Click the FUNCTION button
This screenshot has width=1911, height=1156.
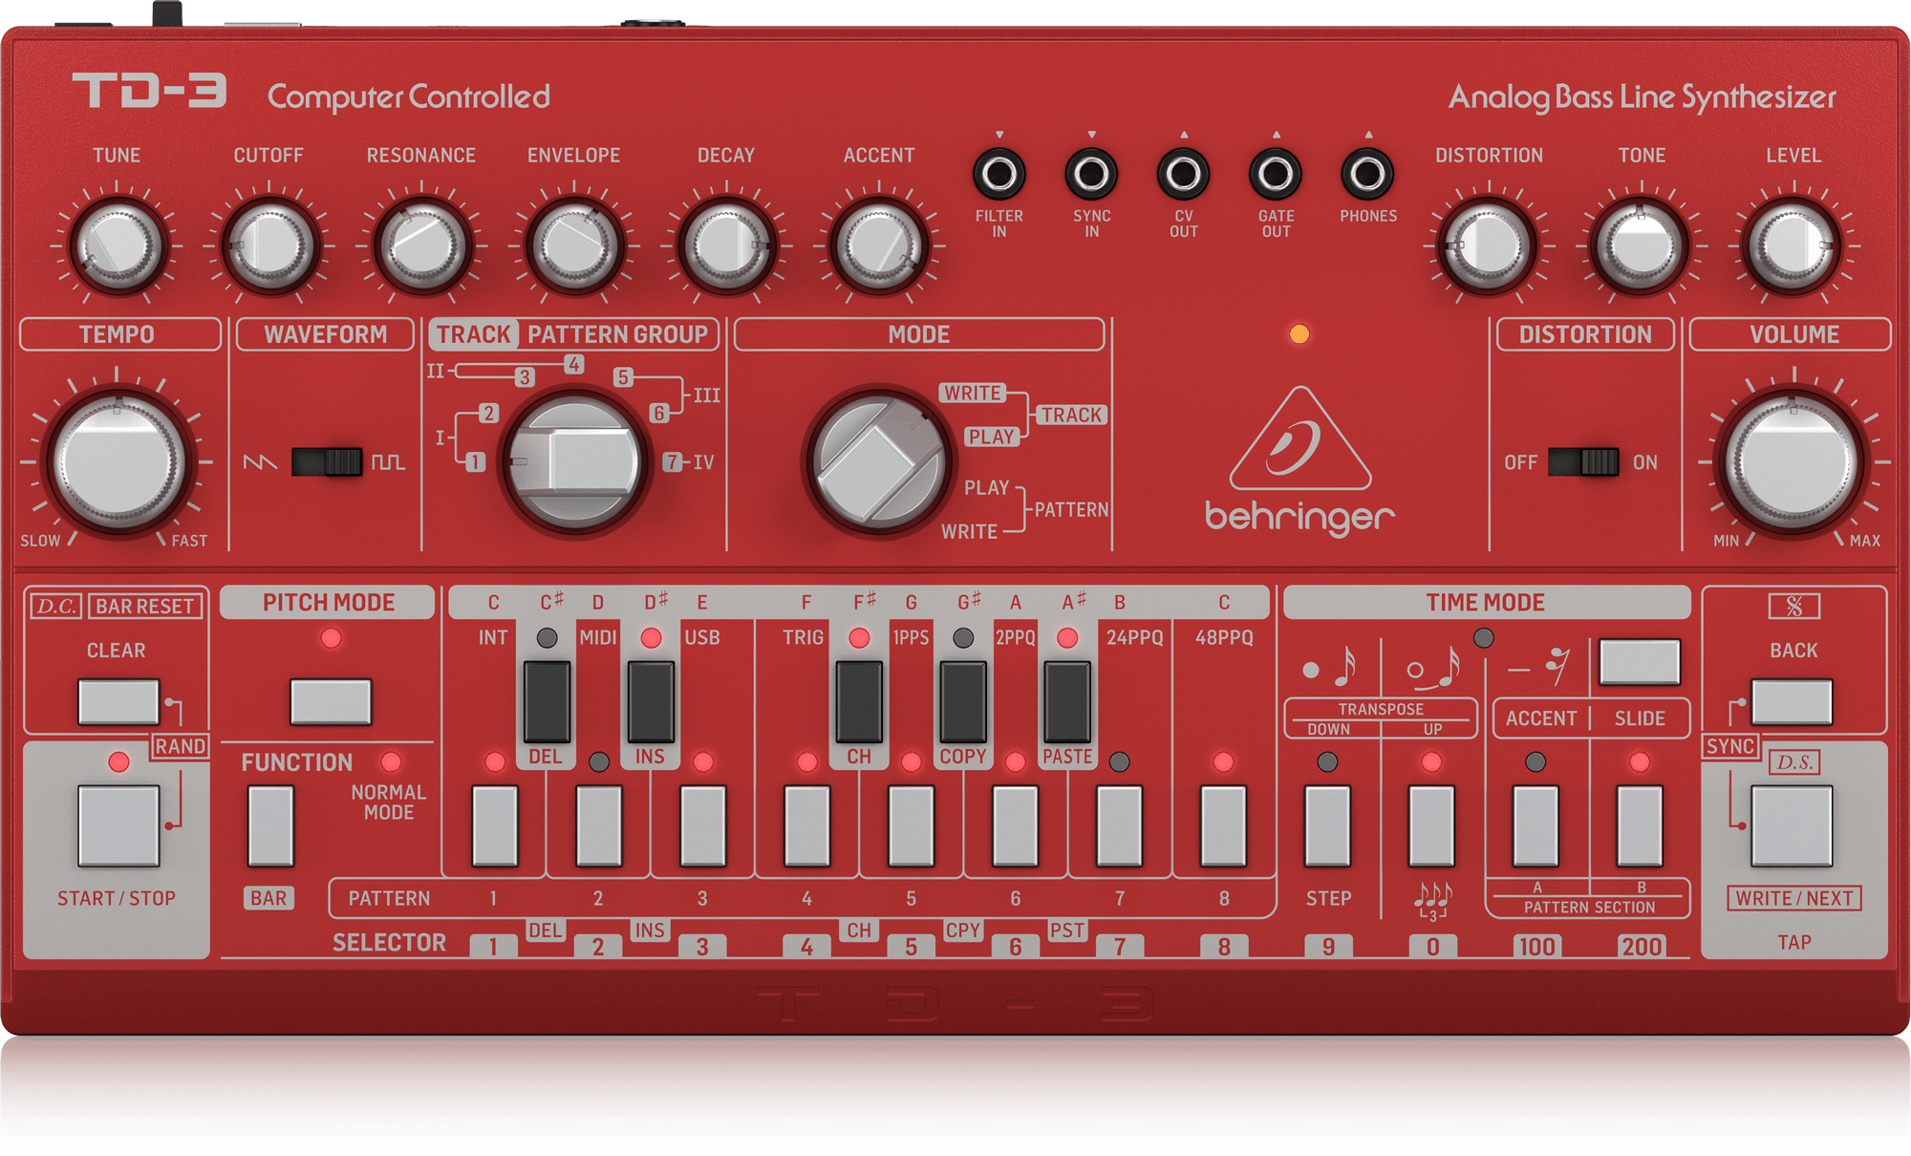coord(270,825)
